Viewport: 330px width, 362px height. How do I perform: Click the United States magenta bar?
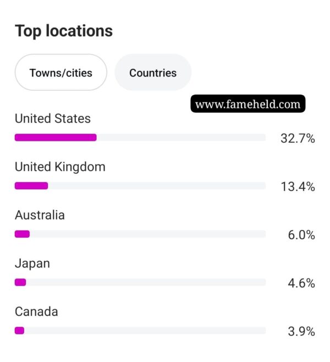pyautogui.click(x=56, y=138)
